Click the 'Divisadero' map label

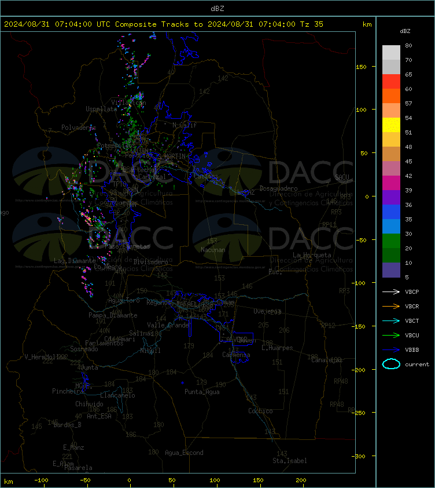point(151,262)
